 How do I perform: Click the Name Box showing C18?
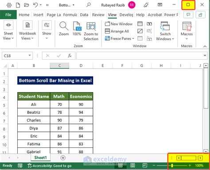[x=15, y=56]
